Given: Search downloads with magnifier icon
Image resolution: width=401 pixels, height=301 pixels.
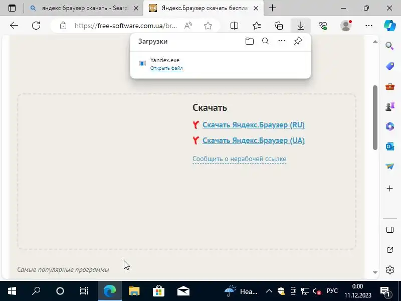Looking at the screenshot, I should (266, 41).
